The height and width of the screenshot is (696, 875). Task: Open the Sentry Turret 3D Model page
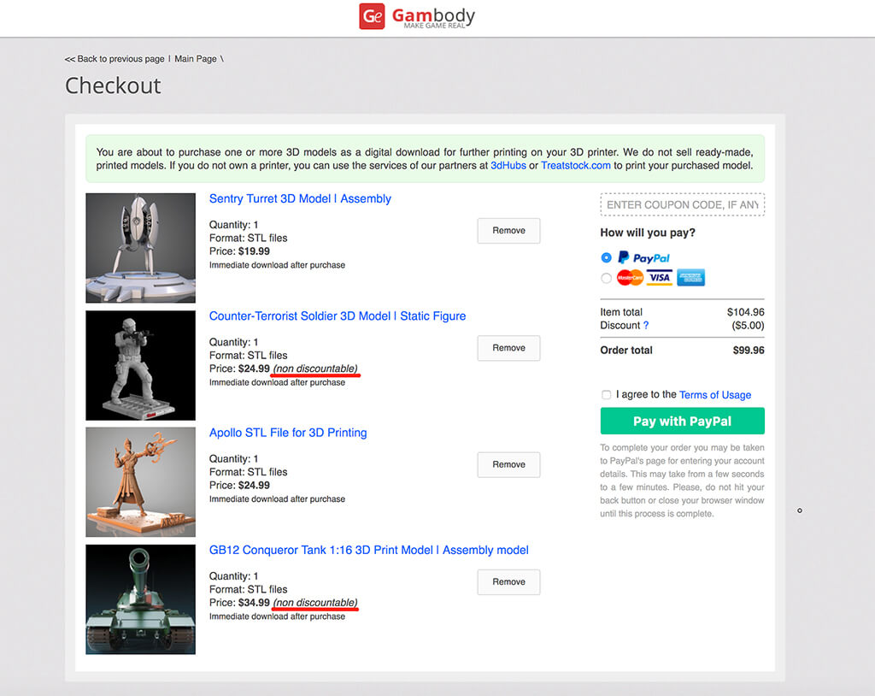click(x=300, y=198)
